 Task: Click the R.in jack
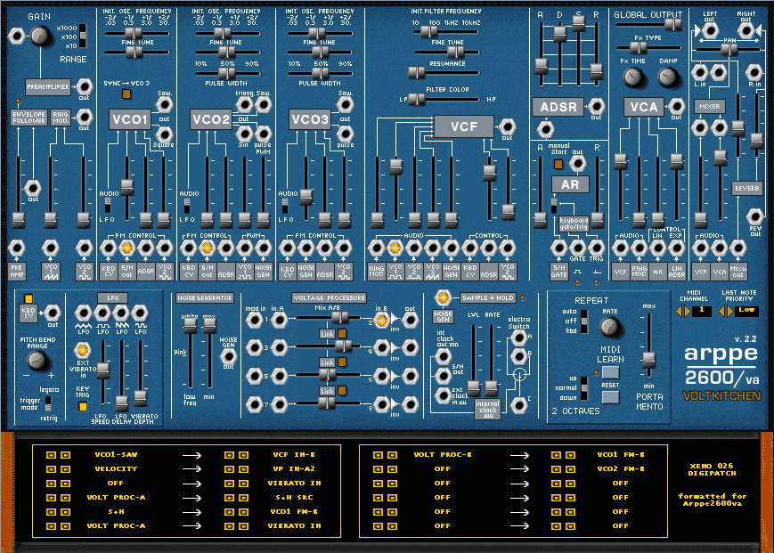click(x=754, y=72)
